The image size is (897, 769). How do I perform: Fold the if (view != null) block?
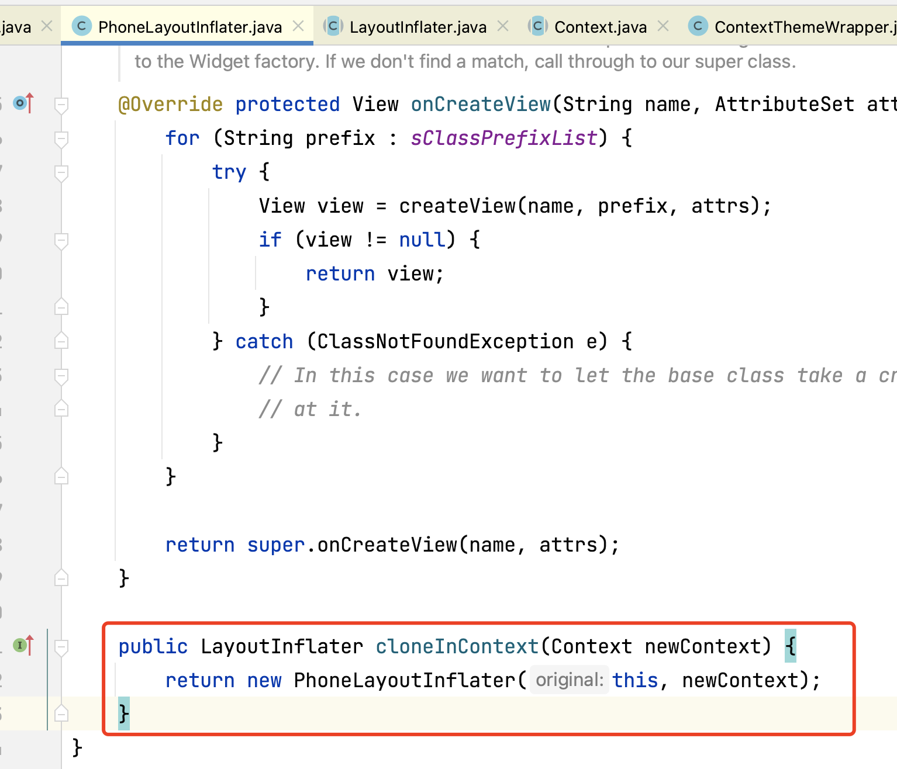(x=61, y=240)
